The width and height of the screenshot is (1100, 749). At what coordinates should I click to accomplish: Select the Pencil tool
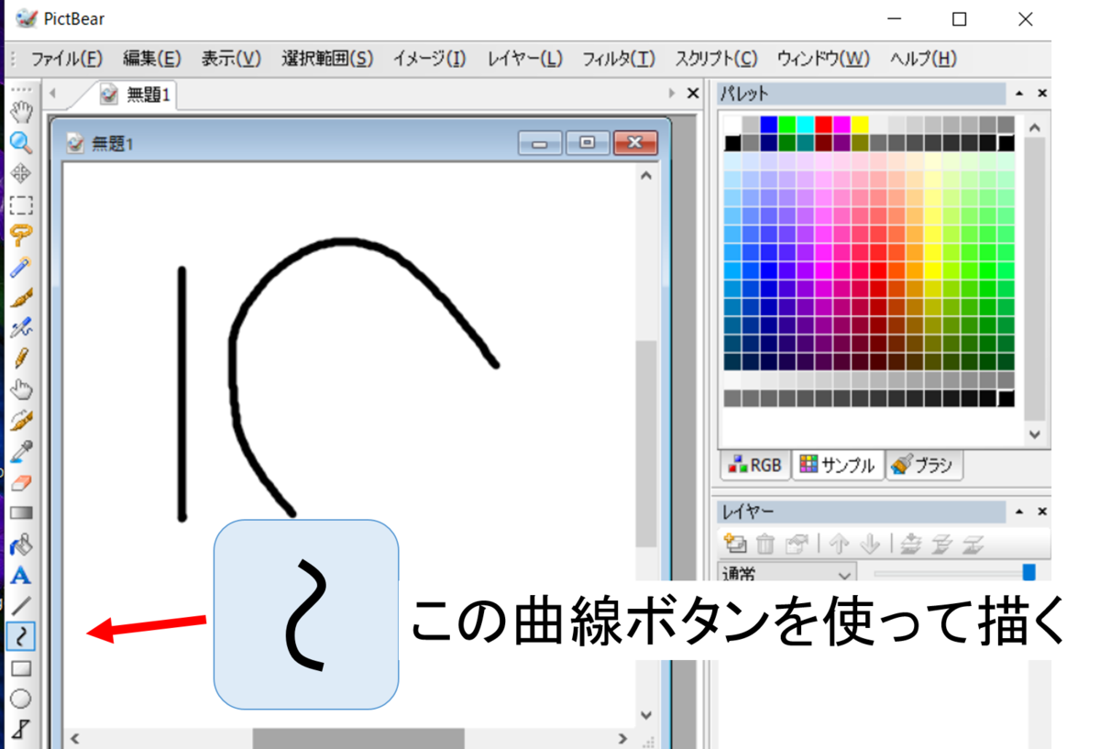pyautogui.click(x=20, y=358)
